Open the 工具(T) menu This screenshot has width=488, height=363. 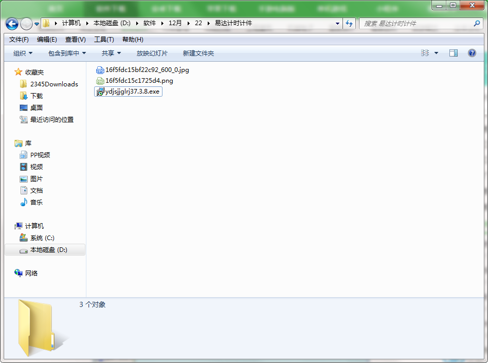pos(104,40)
